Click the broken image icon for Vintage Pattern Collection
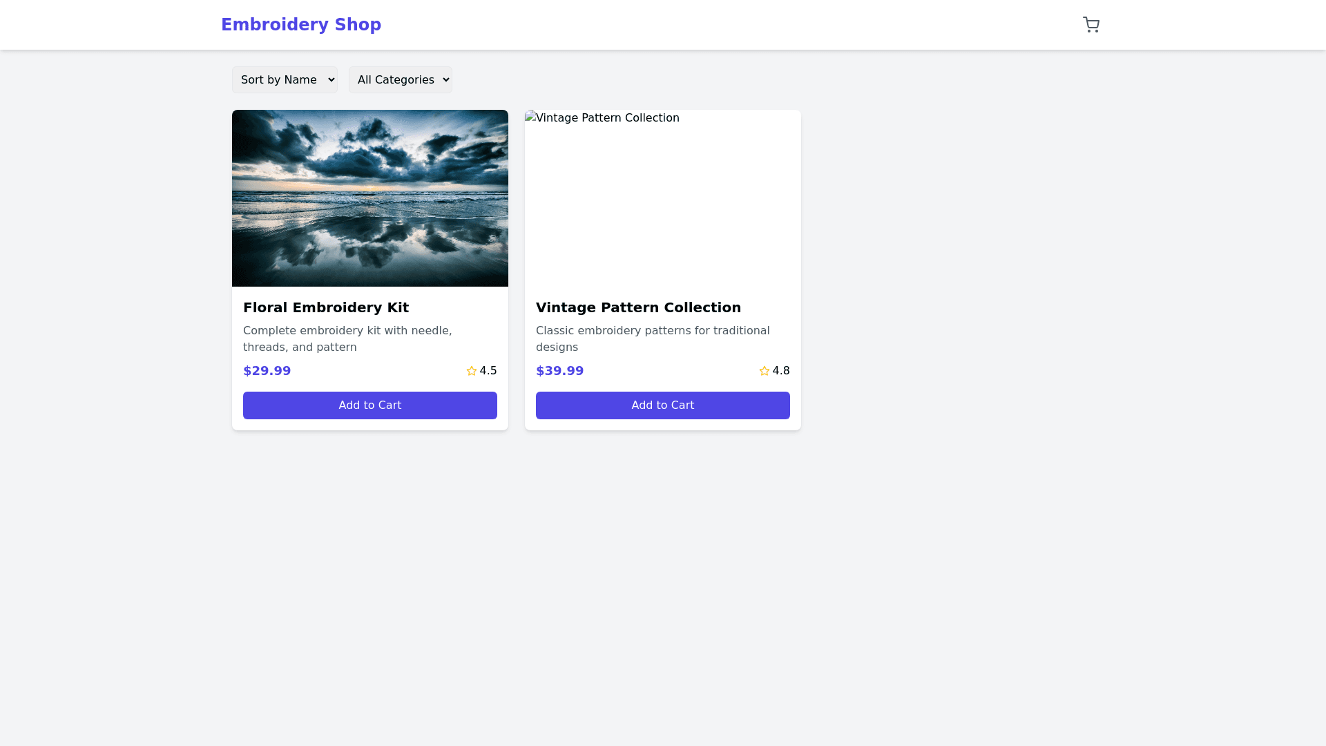Viewport: 1326px width, 746px height. click(529, 117)
